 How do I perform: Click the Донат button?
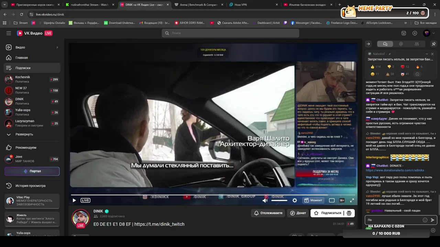click(298, 213)
